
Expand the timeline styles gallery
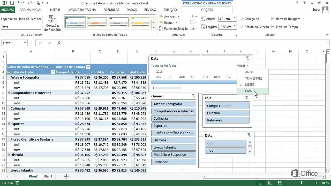click(153, 28)
